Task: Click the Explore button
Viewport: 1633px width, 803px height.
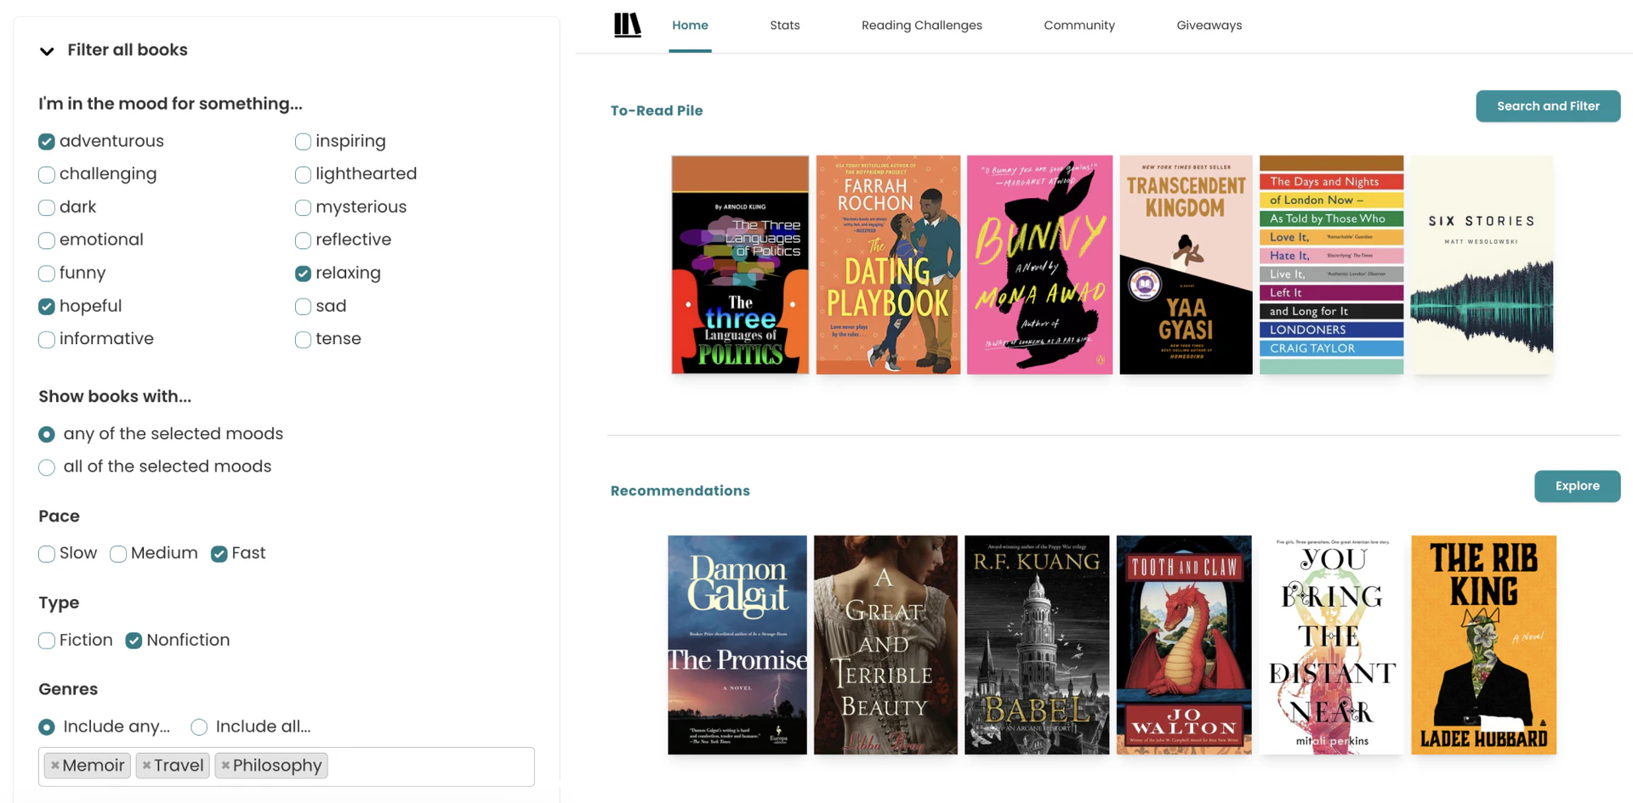Action: point(1578,486)
